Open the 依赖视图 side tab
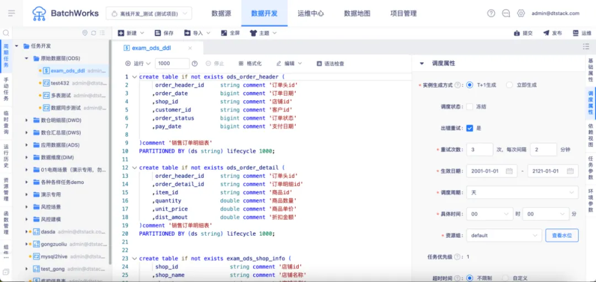596x282 pixels. (590, 135)
